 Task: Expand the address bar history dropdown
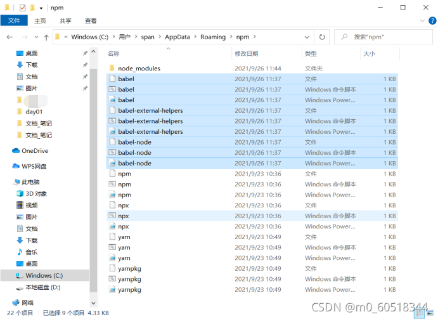[307, 37]
